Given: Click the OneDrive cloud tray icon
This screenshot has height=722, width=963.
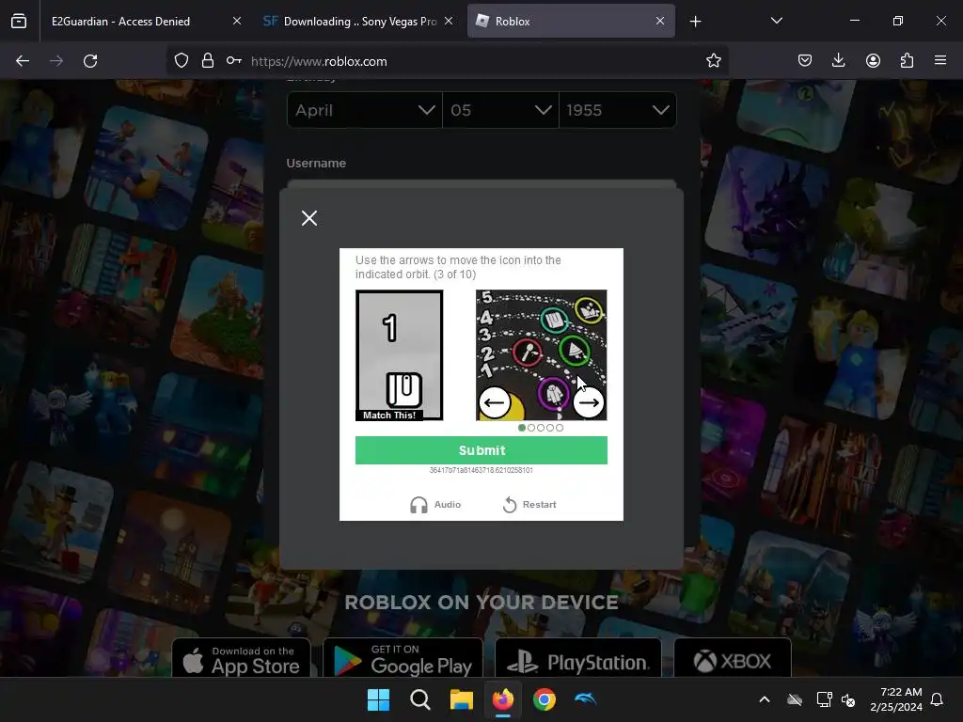Looking at the screenshot, I should pyautogui.click(x=795, y=699).
